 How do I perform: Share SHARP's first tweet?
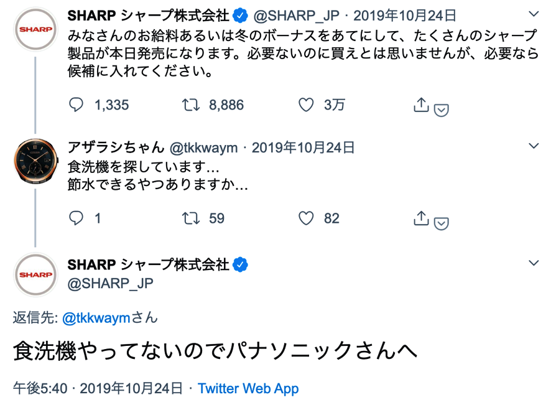coord(421,105)
